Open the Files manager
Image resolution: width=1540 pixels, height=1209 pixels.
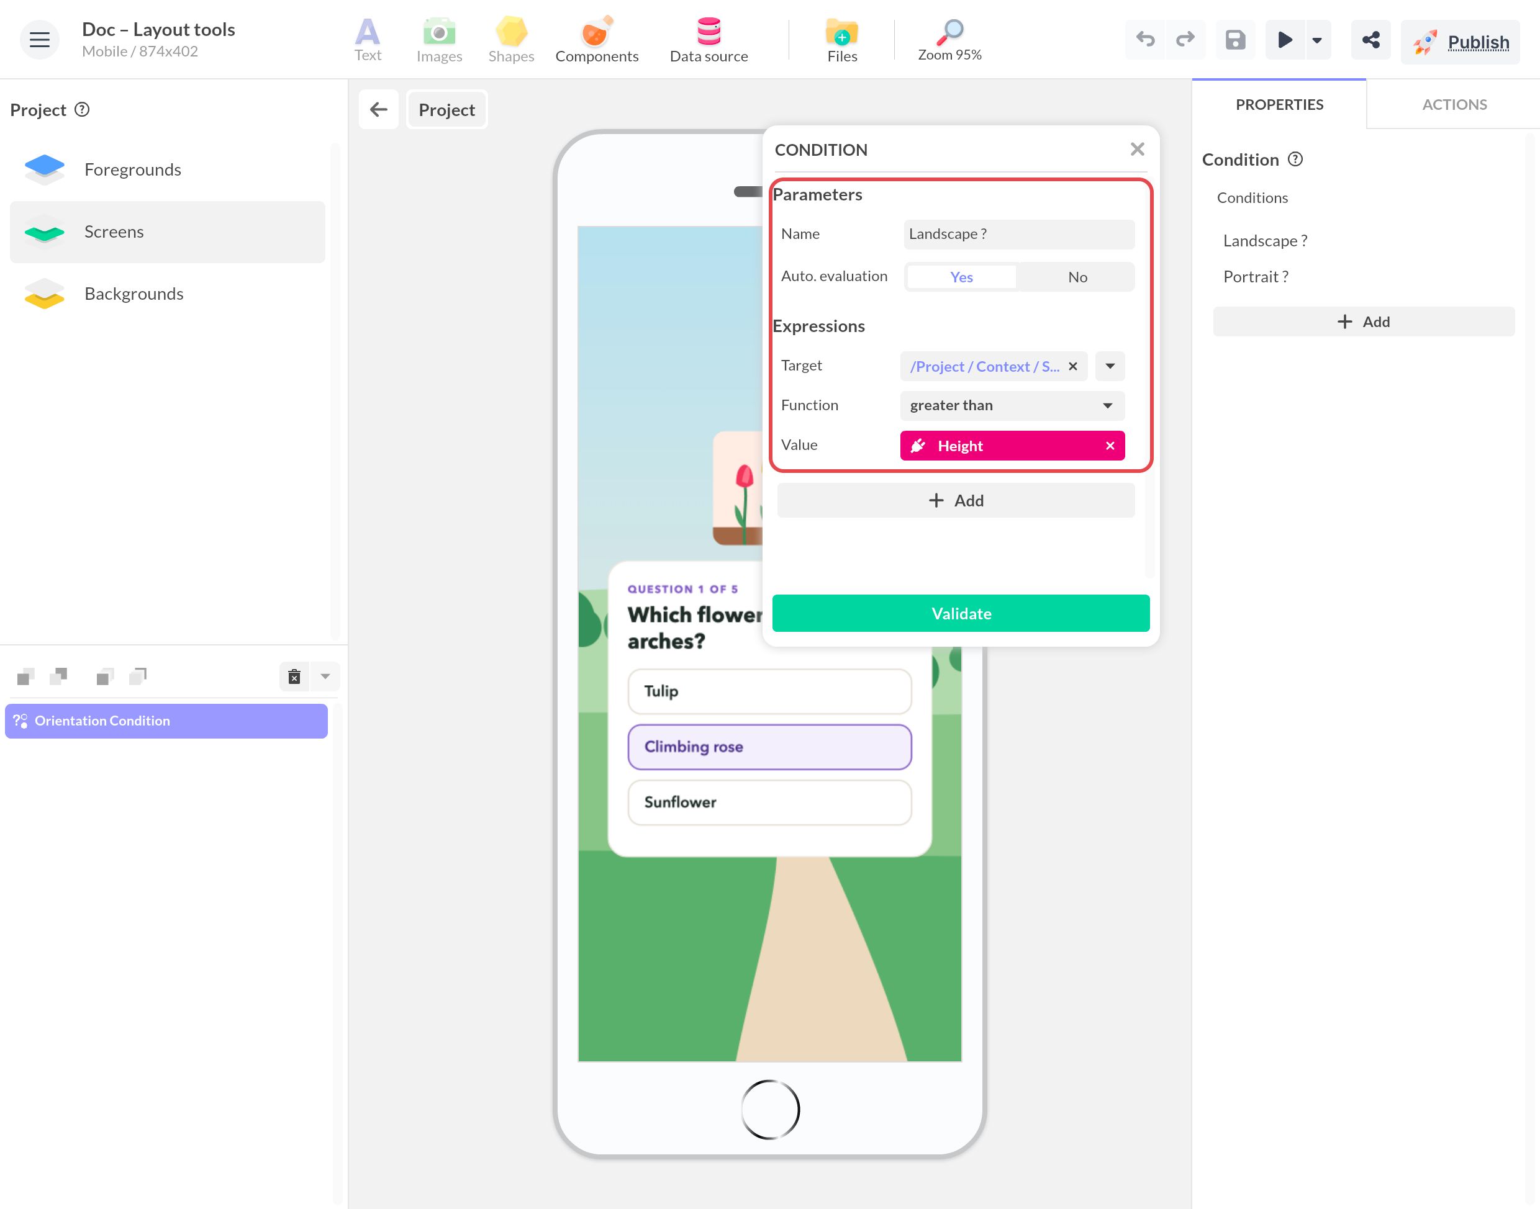pyautogui.click(x=842, y=40)
